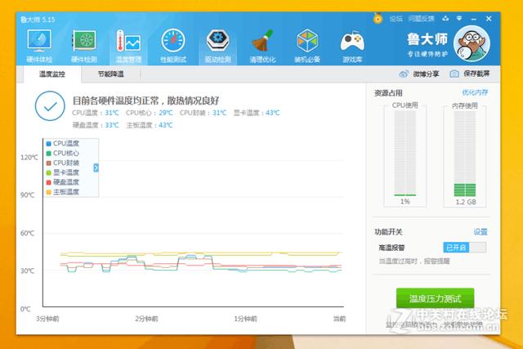Viewport: 523px width, 349px height.
Task: Click the 1.2 GB memory value
Action: tap(466, 202)
